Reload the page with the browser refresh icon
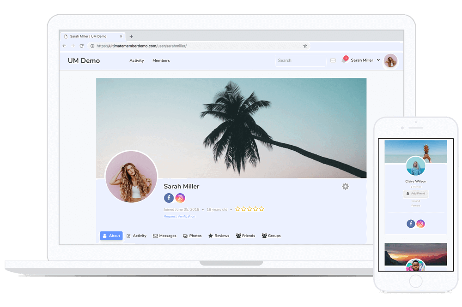 coord(82,46)
